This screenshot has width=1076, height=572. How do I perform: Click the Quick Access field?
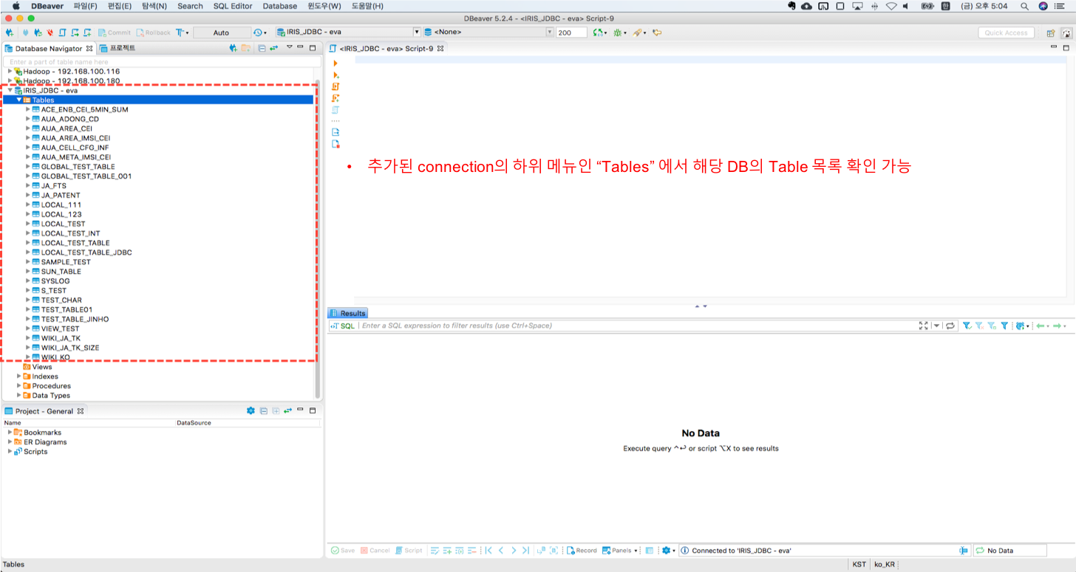[1006, 32]
